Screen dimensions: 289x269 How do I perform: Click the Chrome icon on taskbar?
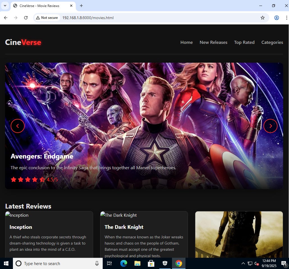[179, 263]
